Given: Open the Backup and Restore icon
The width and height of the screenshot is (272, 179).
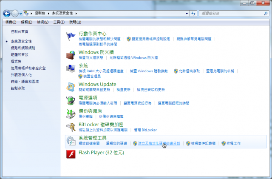Looking at the screenshot, I should point(71,114).
